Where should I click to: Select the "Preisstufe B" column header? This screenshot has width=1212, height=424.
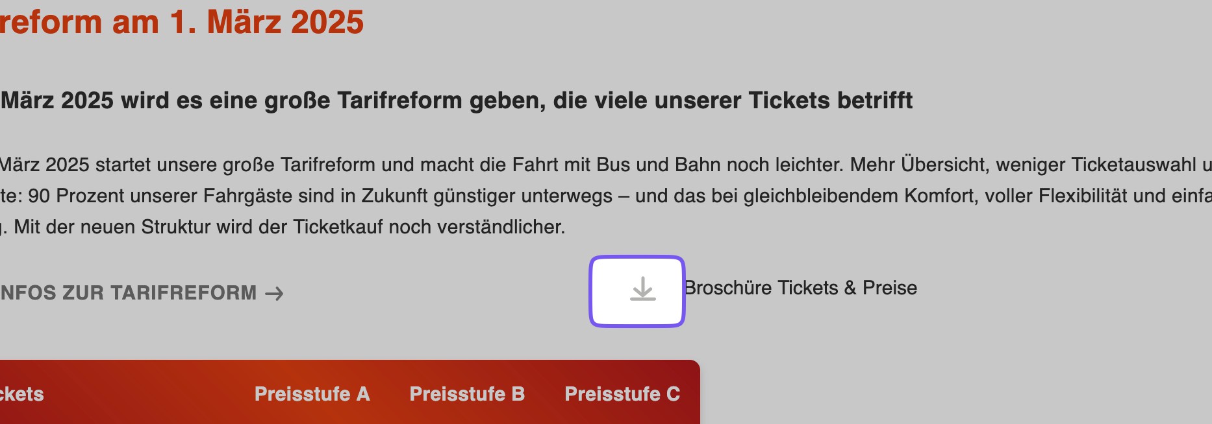467,394
